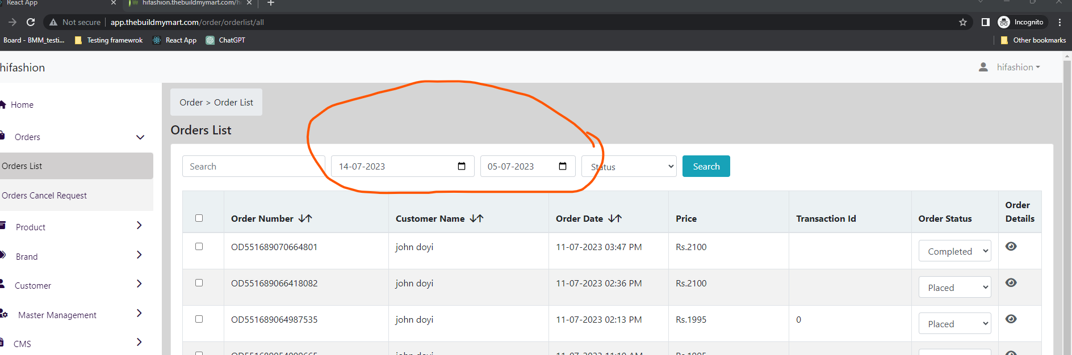
Task: Open the Board - BMM_testi bookmark
Action: [x=33, y=40]
